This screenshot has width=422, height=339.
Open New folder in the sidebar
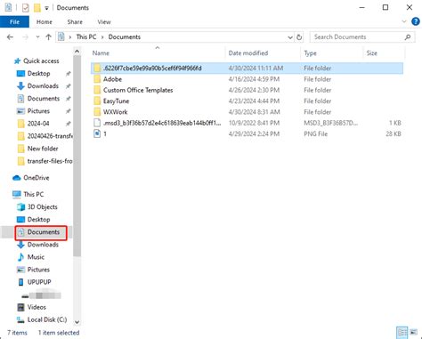pos(43,149)
